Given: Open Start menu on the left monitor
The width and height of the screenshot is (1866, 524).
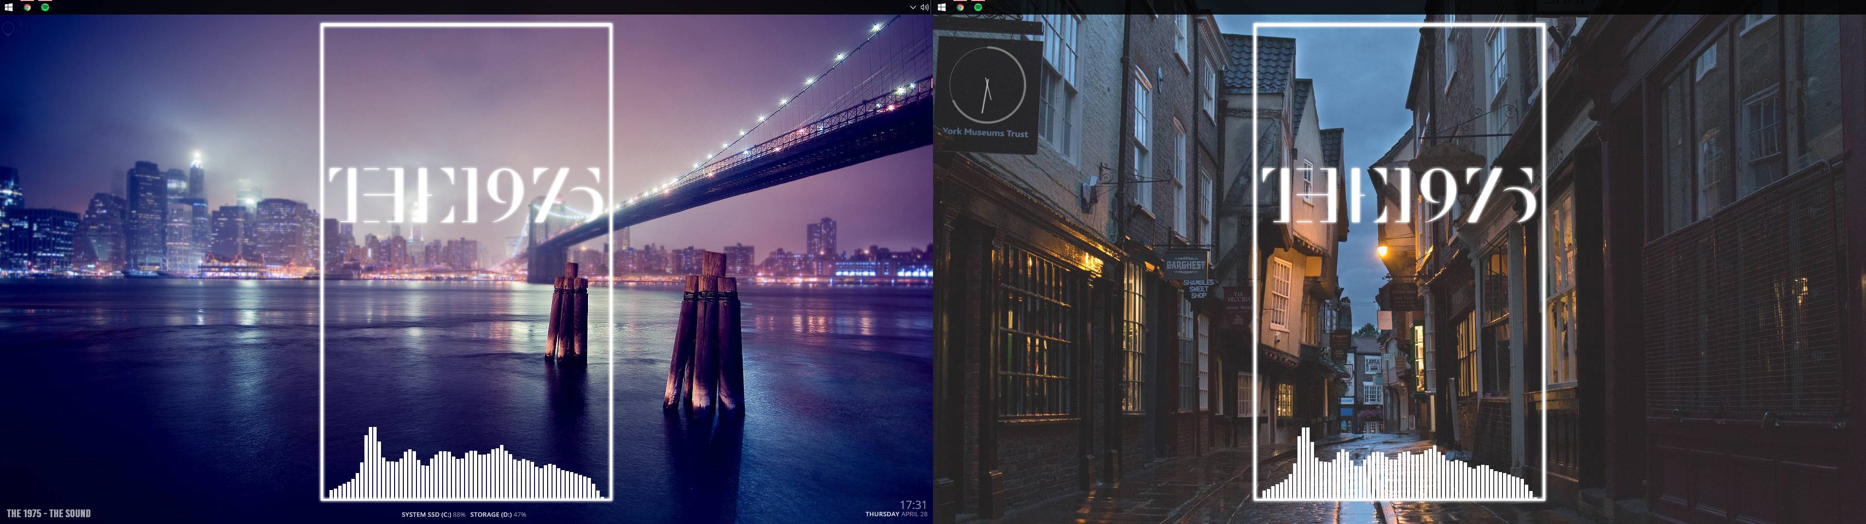Looking at the screenshot, I should pyautogui.click(x=9, y=7).
